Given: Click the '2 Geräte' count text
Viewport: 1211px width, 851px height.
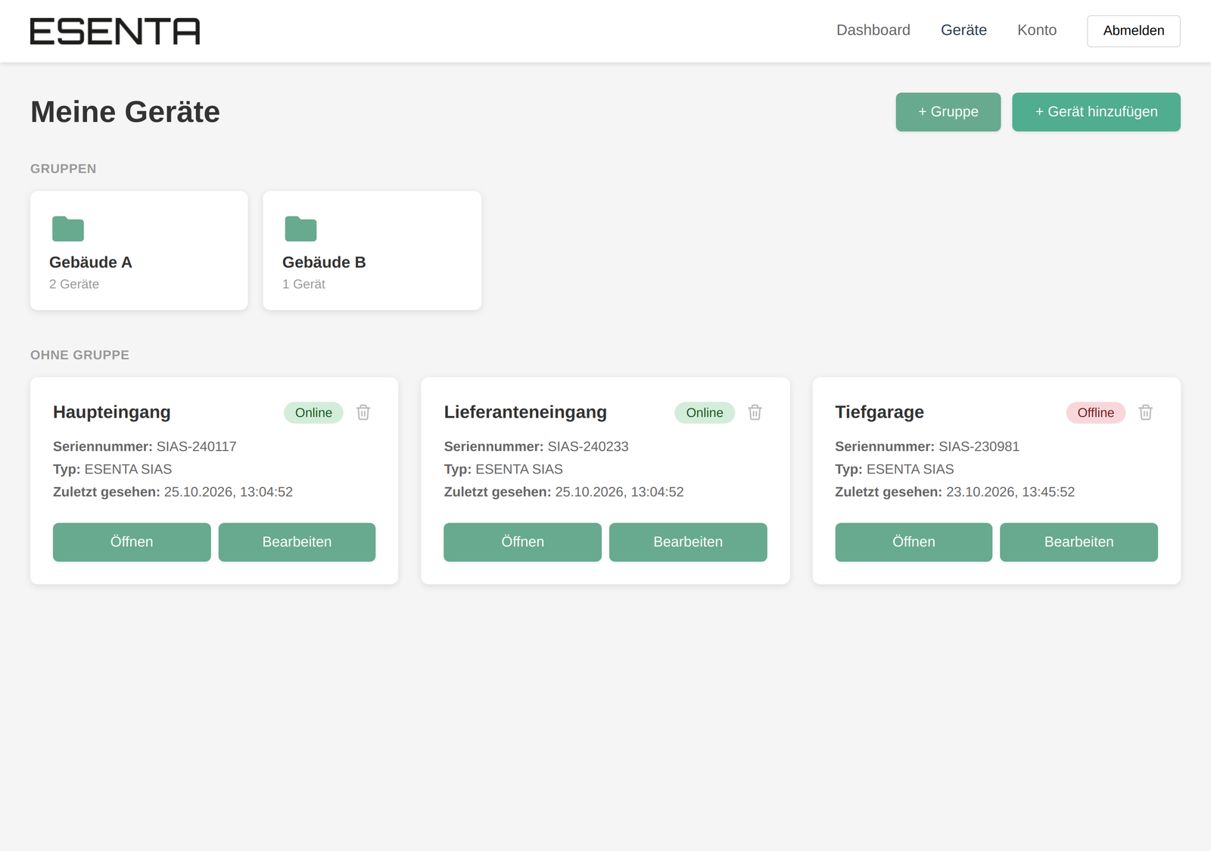Looking at the screenshot, I should pos(74,284).
